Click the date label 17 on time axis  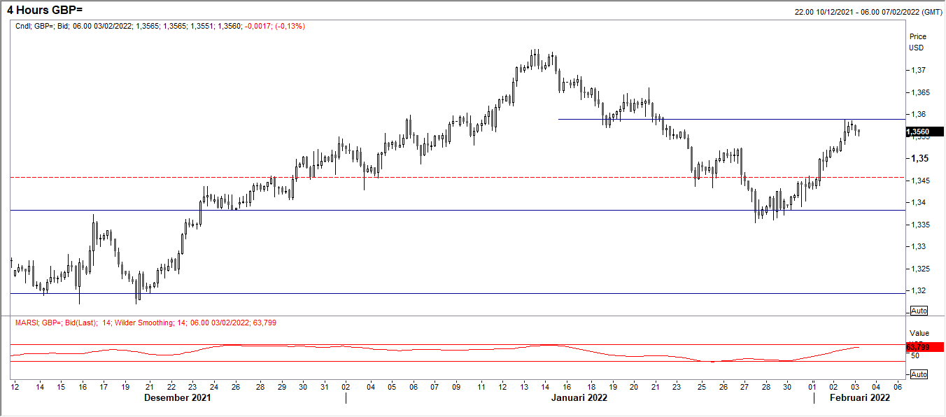[x=104, y=386]
